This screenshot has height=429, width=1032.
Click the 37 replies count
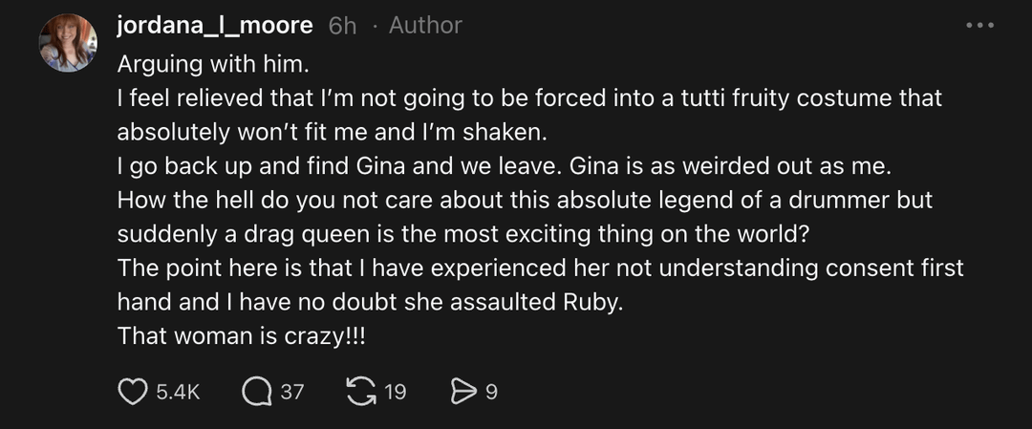[x=291, y=391]
